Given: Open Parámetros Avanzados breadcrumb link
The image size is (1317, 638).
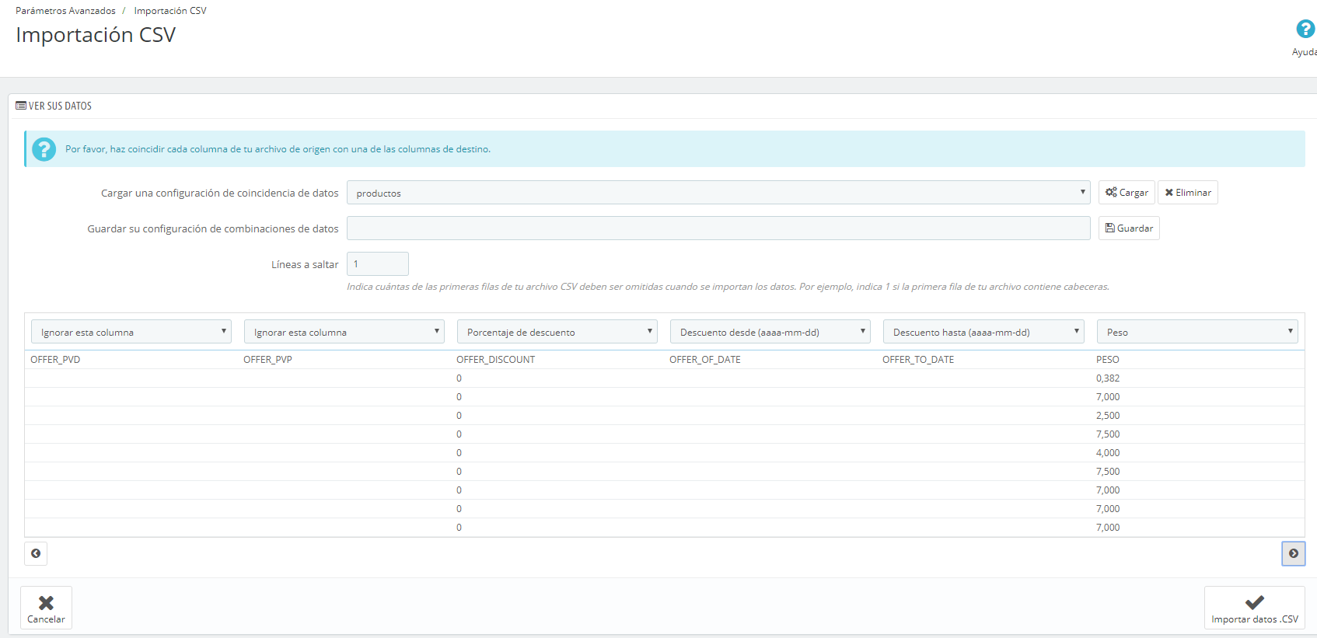Looking at the screenshot, I should coord(65,11).
